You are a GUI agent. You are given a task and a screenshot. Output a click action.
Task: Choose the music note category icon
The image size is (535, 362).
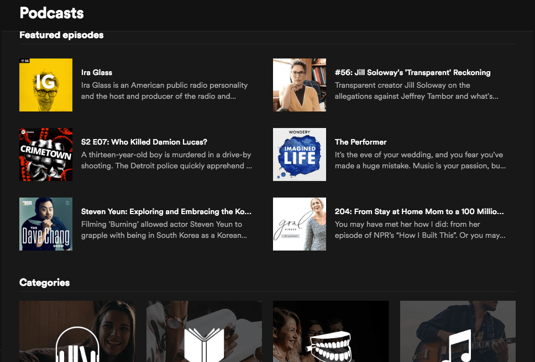coord(458,345)
